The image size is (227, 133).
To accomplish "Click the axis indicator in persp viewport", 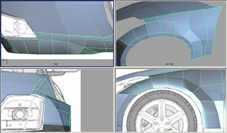I will pyautogui.click(x=120, y=61).
